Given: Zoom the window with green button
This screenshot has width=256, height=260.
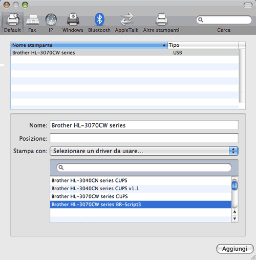Looking at the screenshot, I should tap(25, 5).
